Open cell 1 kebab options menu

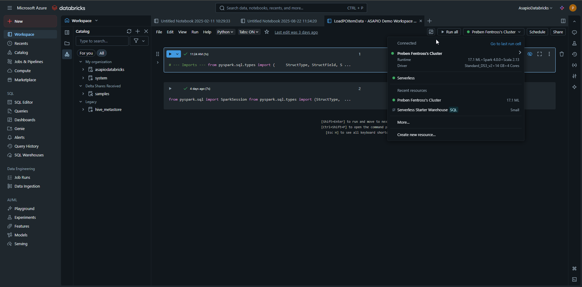[x=549, y=54]
